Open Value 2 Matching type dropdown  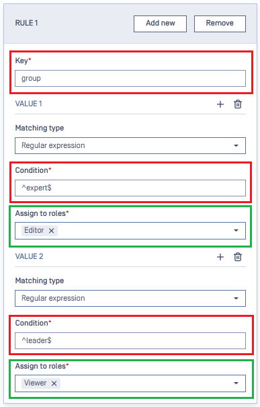coord(130,298)
